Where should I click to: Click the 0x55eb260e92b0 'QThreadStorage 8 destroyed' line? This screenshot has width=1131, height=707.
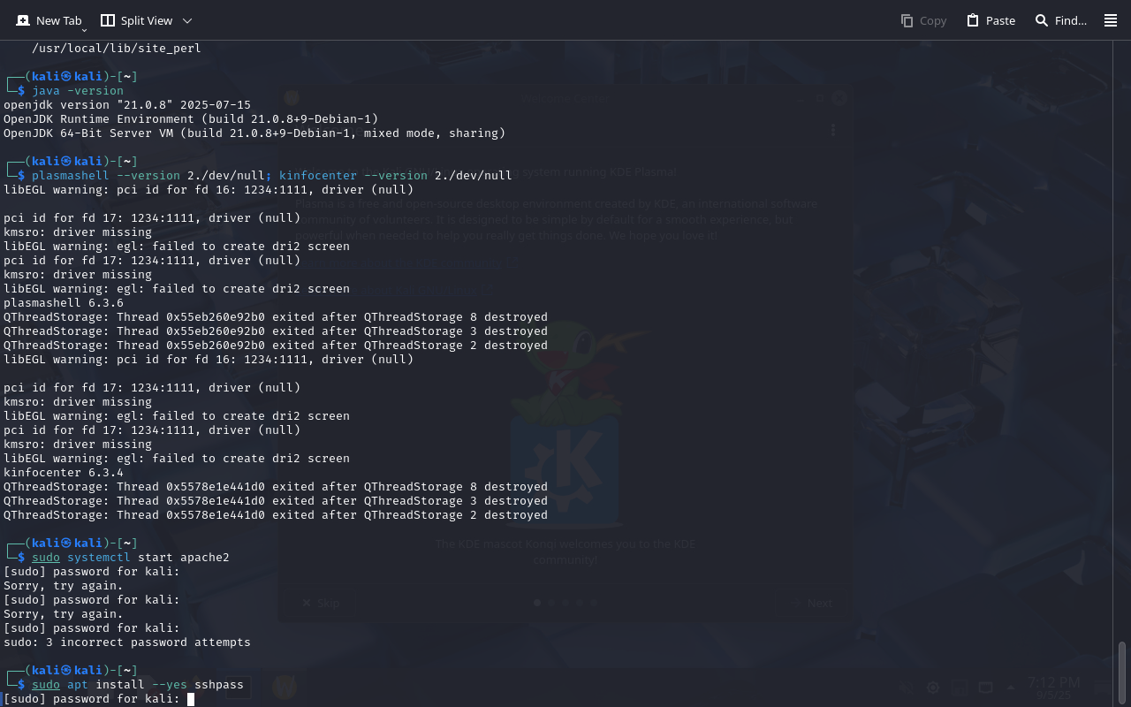[x=276, y=317]
